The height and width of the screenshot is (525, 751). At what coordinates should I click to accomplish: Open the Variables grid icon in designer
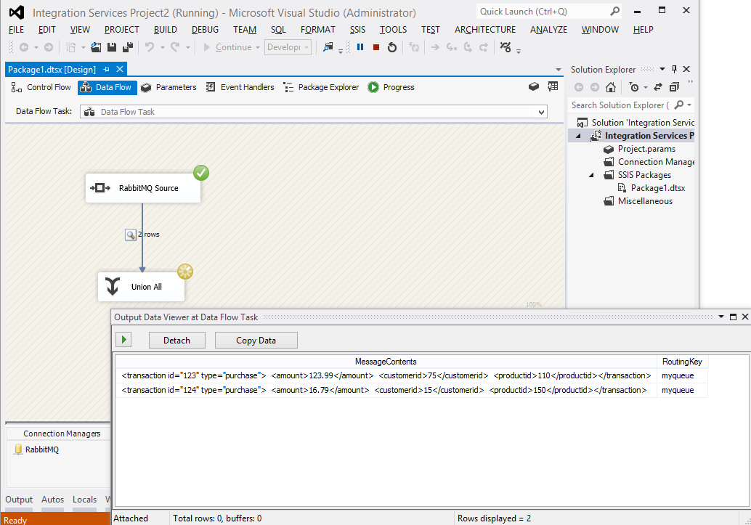coord(553,86)
